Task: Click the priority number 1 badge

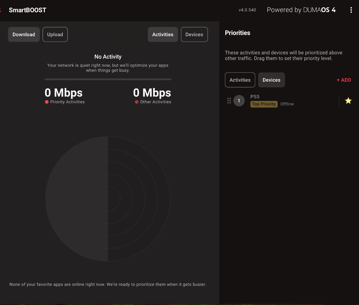Action: 239,101
